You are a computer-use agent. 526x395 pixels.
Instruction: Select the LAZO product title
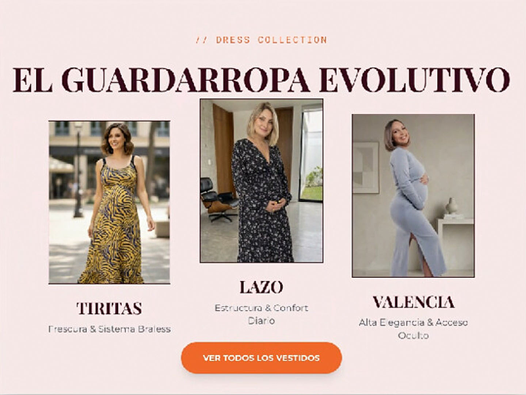pos(261,287)
